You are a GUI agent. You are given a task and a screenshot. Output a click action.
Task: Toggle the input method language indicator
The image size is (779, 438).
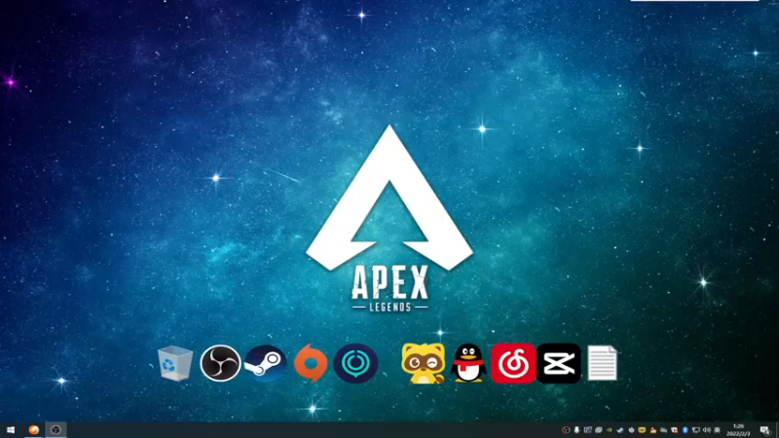(718, 430)
